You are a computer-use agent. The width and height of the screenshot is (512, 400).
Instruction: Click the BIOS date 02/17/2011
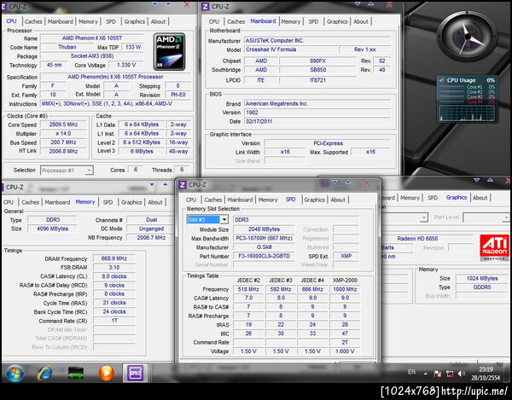coord(317,121)
